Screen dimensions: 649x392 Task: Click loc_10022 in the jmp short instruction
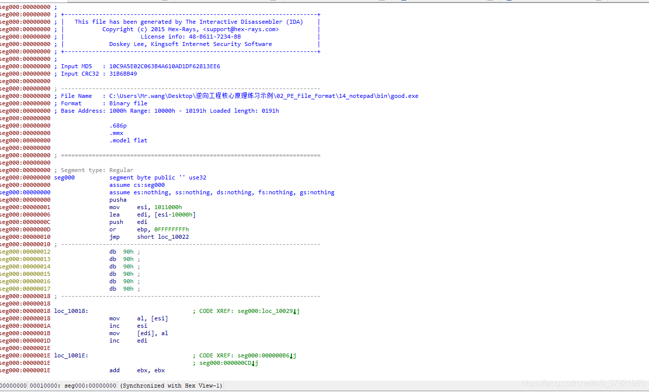point(173,237)
